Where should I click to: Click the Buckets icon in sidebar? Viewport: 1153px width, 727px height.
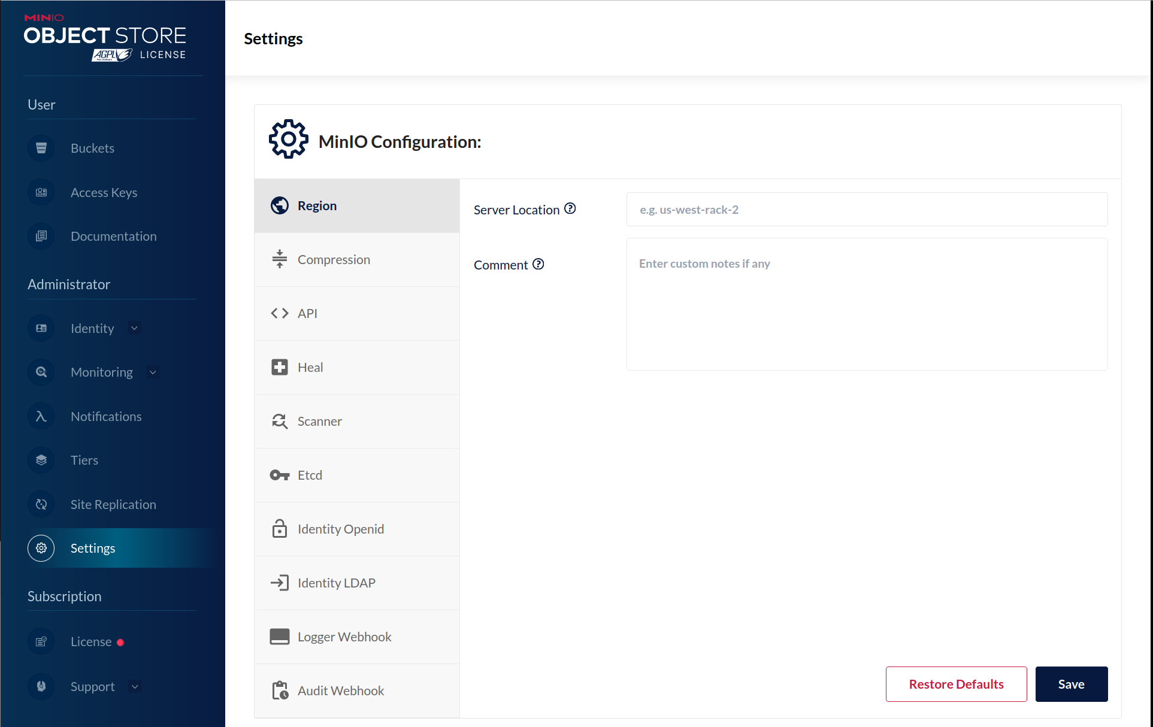click(41, 148)
